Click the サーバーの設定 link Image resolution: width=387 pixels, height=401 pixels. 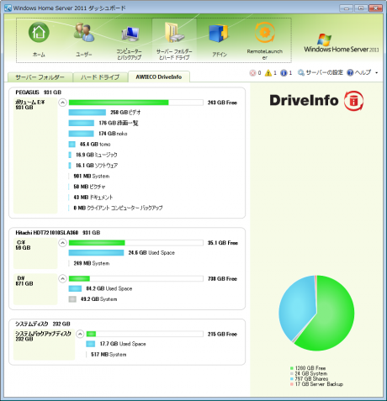(x=324, y=73)
